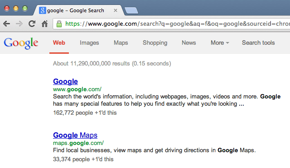Click the www.google.com/ green URL
Screen dimensions: 290x168
pos(77,89)
